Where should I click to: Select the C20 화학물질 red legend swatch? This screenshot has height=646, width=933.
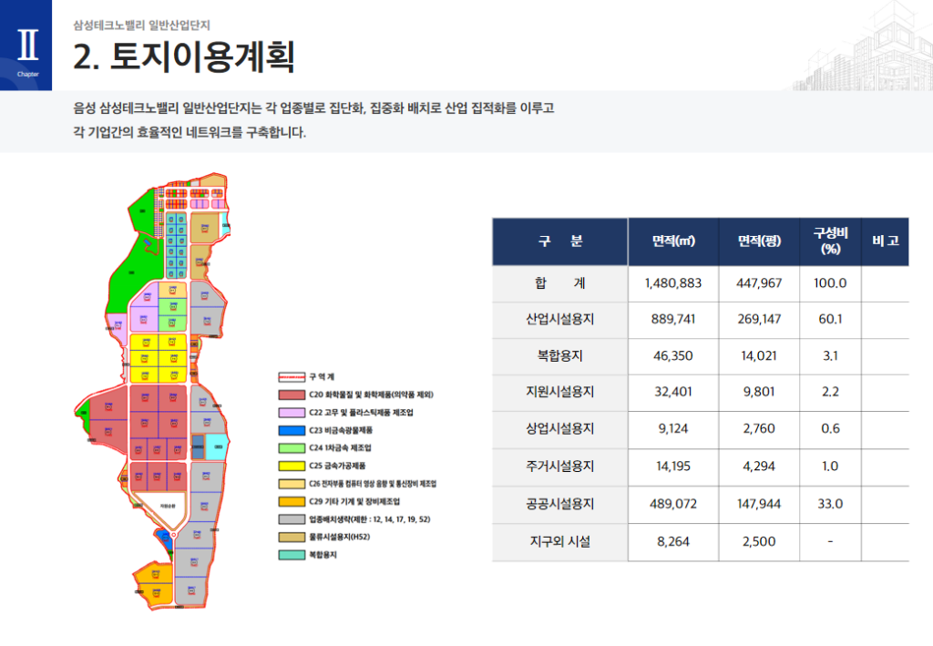click(x=291, y=395)
